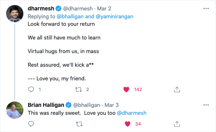Open the @yaminirangan mention link

point(115,16)
